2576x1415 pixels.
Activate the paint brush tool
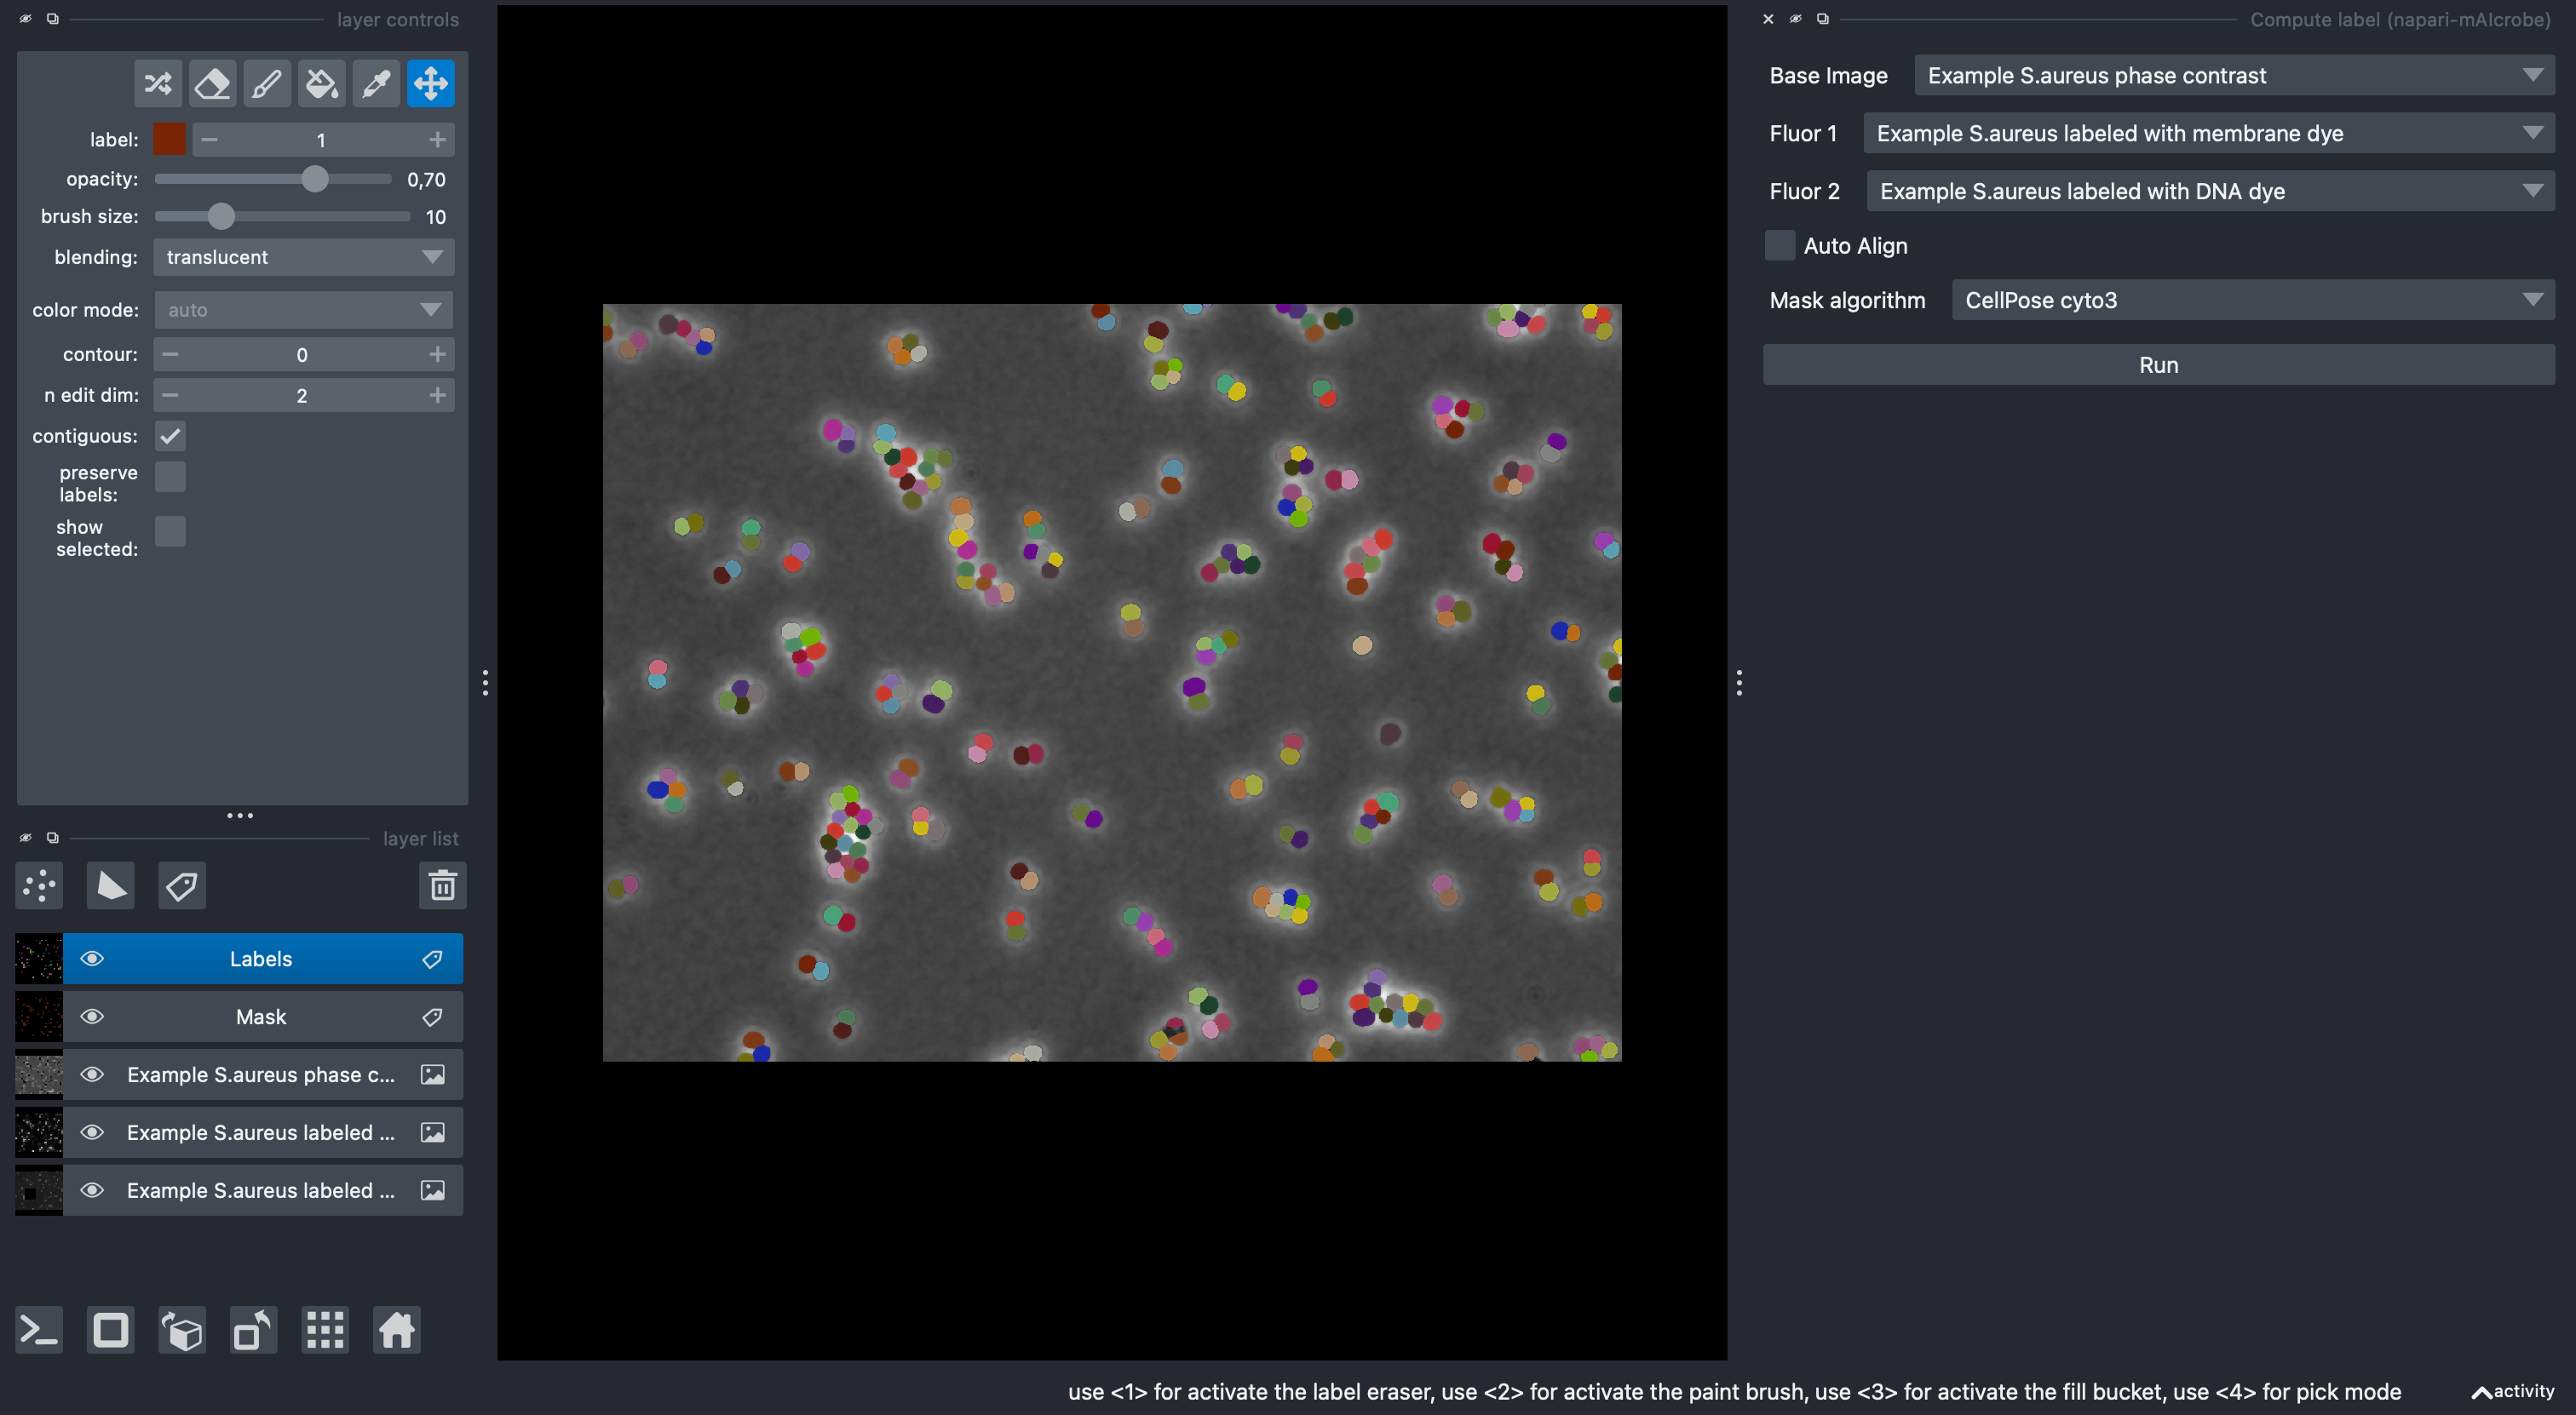267,84
